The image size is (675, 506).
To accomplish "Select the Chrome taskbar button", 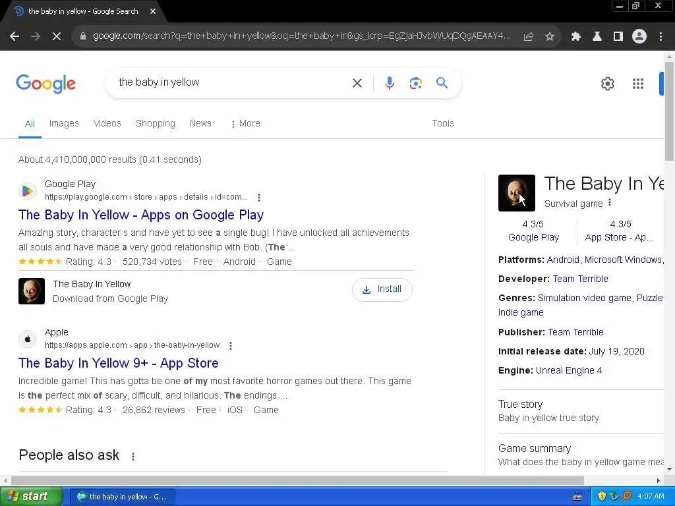I will pos(122,497).
